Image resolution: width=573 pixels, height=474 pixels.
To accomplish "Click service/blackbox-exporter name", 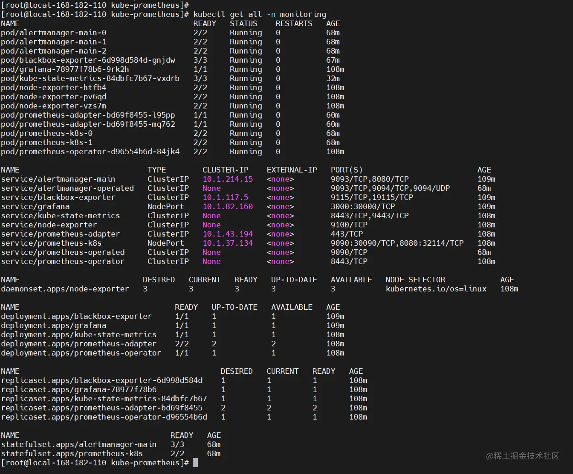I will point(58,198).
